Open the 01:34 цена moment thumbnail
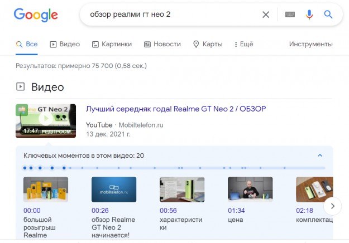 (250, 189)
